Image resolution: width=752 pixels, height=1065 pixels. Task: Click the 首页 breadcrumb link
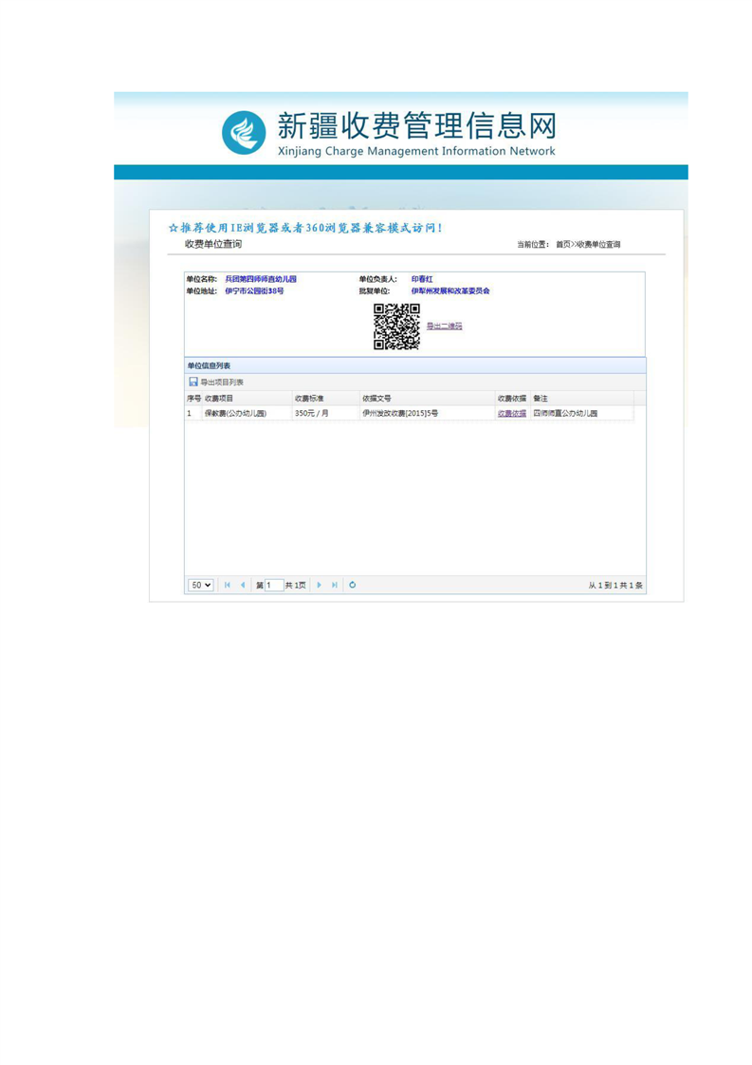(x=562, y=245)
